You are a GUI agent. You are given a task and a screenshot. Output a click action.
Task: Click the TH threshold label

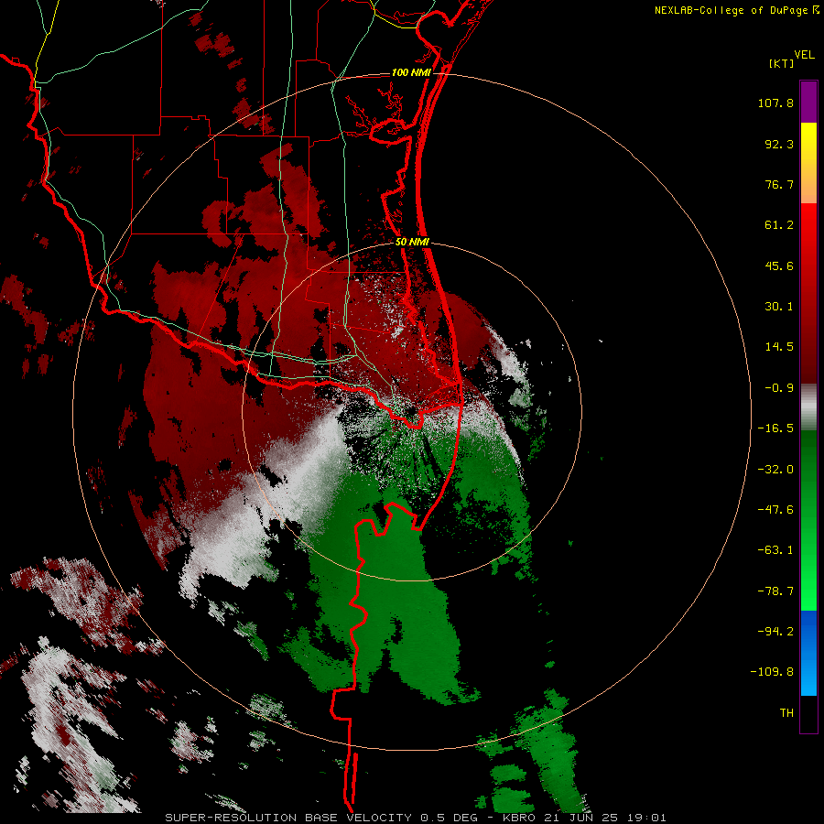786,712
